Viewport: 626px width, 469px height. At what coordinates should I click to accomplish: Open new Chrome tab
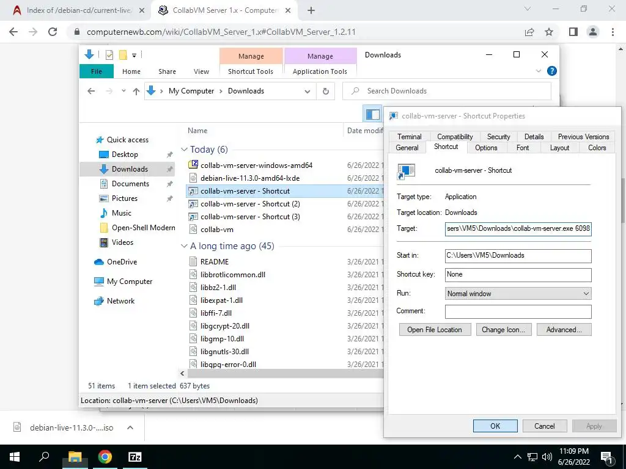coord(311,10)
